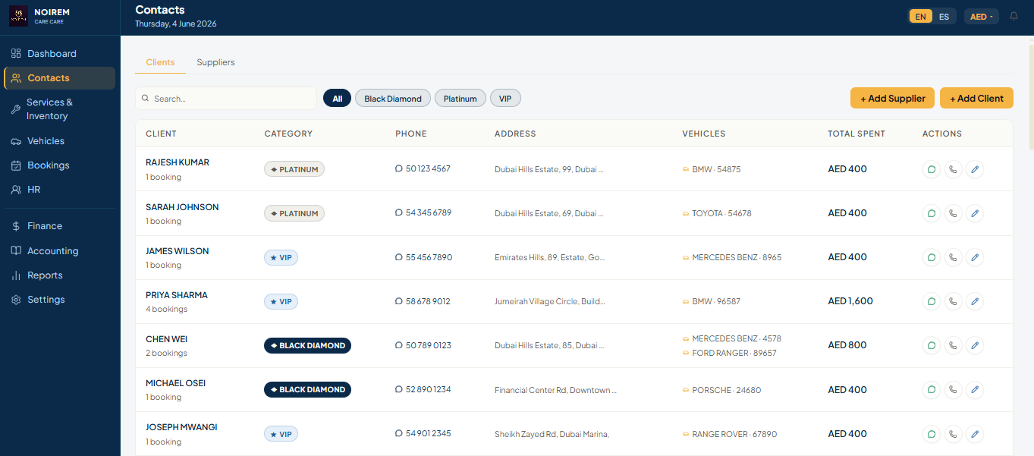
Task: Click the Add Supplier button
Action: (x=892, y=98)
